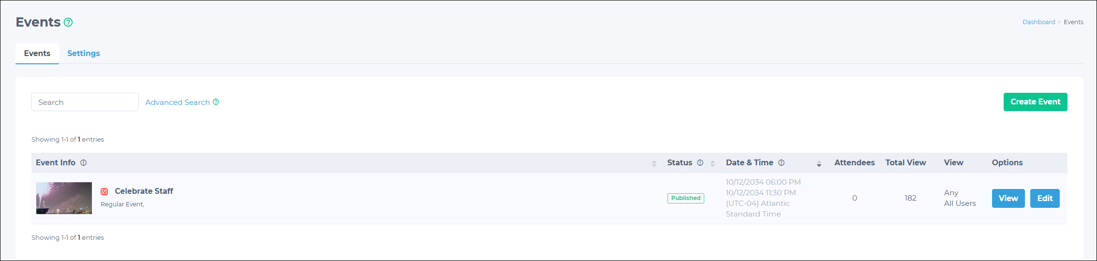Switch to the Settings tab
1097x261 pixels.
point(84,53)
